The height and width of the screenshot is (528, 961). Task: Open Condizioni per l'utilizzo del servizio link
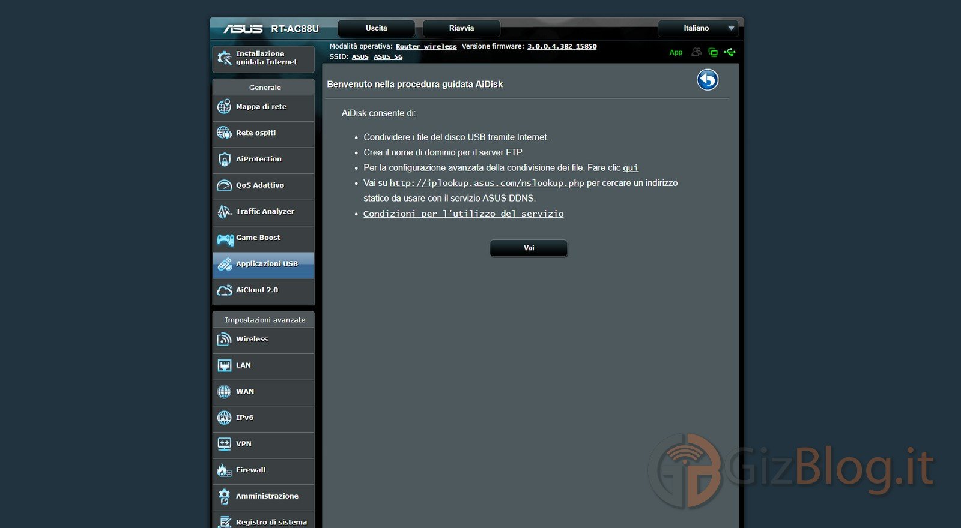tap(463, 214)
